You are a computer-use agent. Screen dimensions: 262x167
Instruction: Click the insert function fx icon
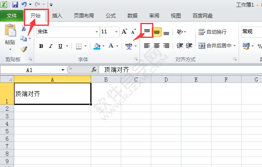pos(94,70)
